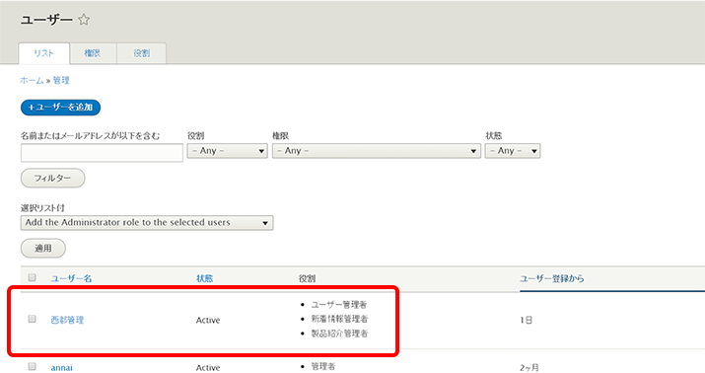Click the 2ヶ月 registration value
The image size is (705, 373).
[x=529, y=368]
